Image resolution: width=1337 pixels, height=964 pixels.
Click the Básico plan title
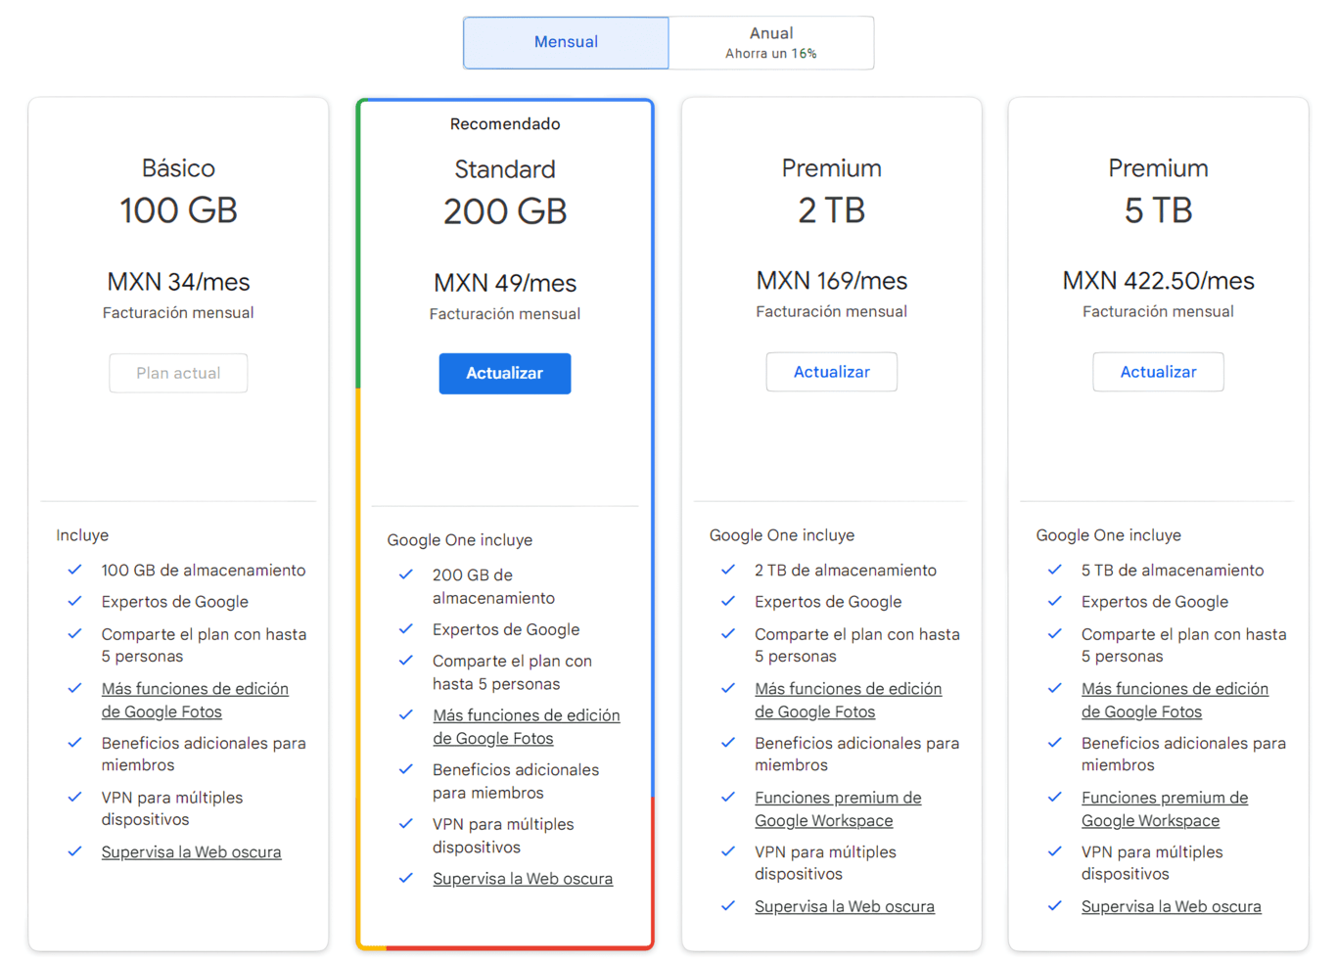[178, 168]
